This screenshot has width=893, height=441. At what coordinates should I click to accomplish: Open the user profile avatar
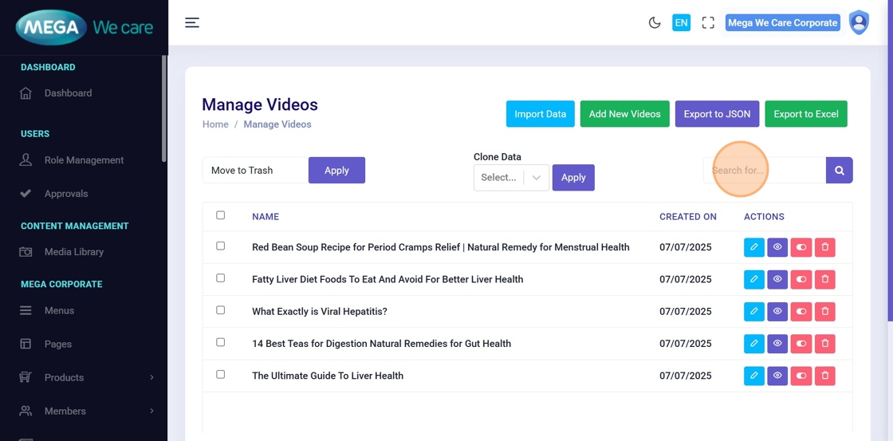(859, 22)
